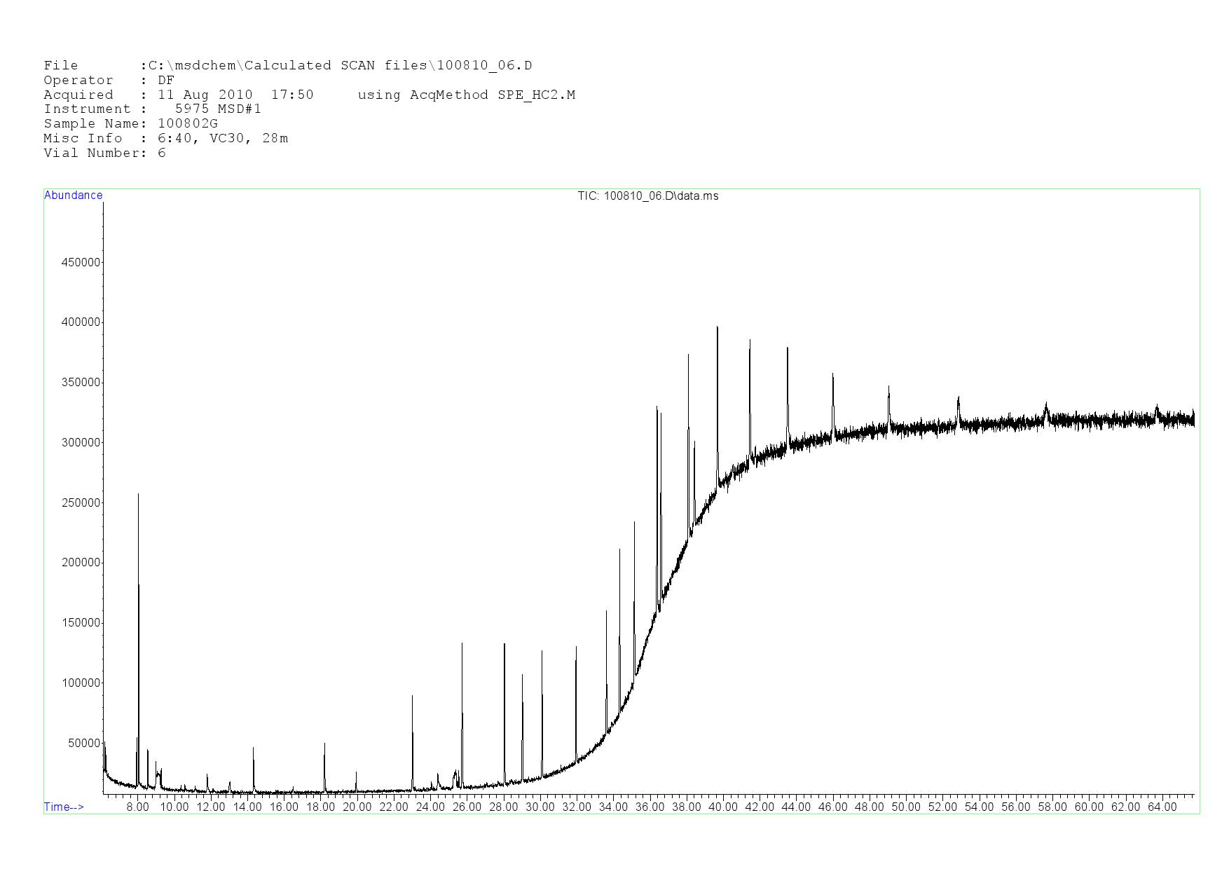Click the 64.00 time axis tick label
This screenshot has width=1229, height=869.
pyautogui.click(x=1162, y=807)
